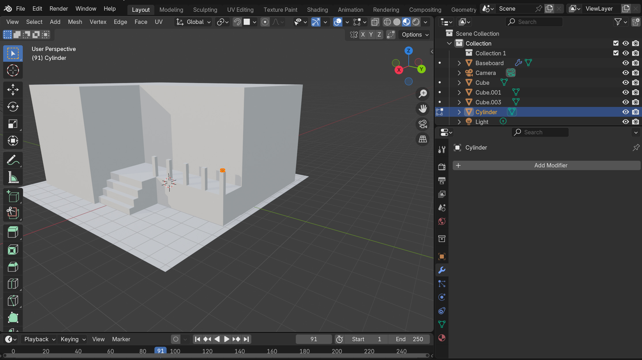Open the Mesh menu

click(x=75, y=22)
